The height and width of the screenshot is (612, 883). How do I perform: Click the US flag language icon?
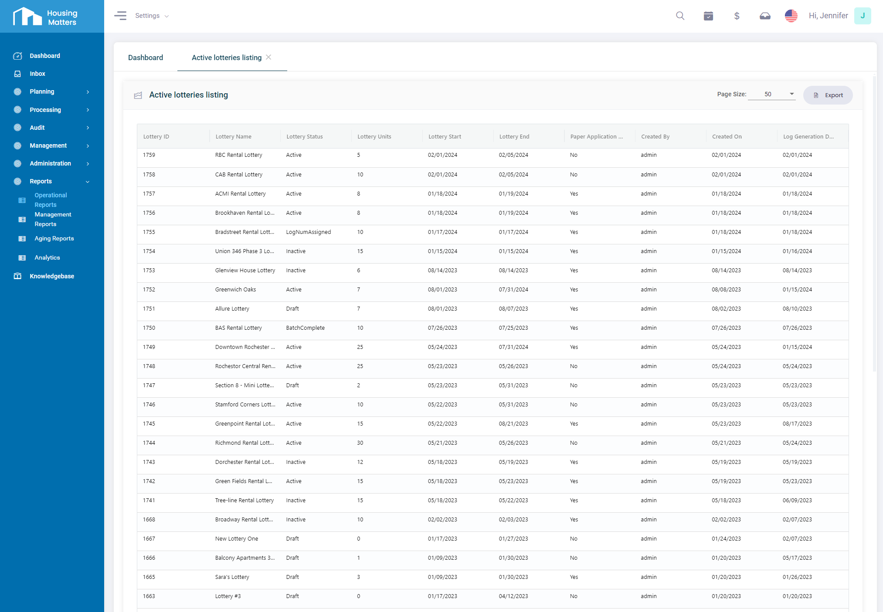coord(791,16)
